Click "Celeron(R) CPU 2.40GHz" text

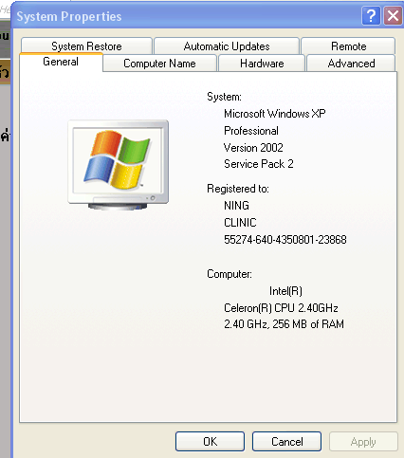click(x=281, y=308)
